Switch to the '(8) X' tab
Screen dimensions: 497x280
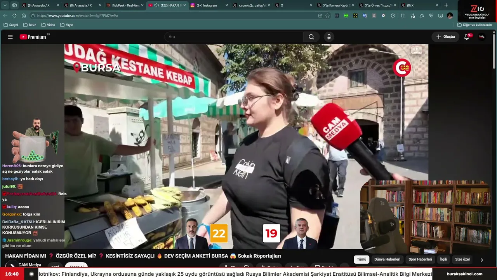click(421, 5)
